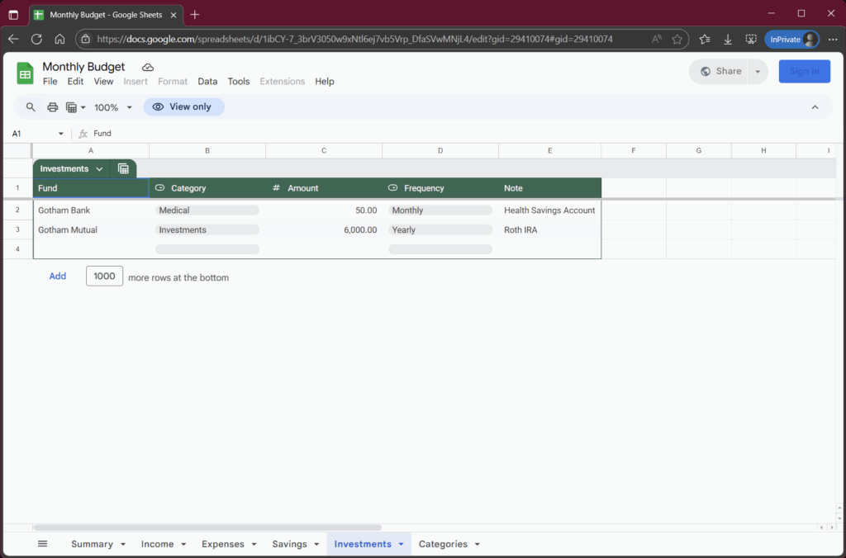Open the Investments tab dropdown arrow
This screenshot has height=558, width=846.
pos(401,545)
